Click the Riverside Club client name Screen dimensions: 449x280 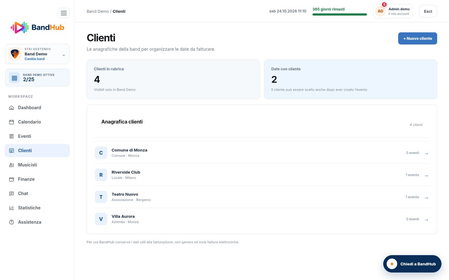[126, 172]
